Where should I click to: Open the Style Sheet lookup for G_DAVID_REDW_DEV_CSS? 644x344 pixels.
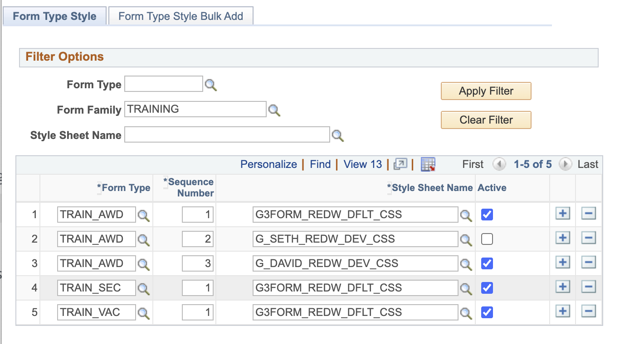point(466,263)
